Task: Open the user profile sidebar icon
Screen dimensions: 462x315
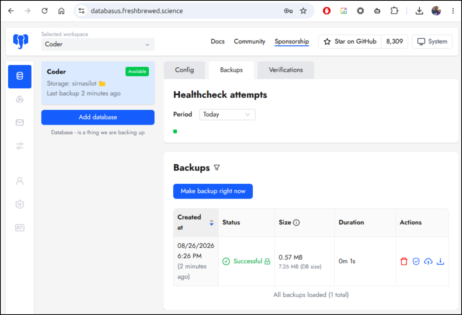Action: tap(20, 181)
